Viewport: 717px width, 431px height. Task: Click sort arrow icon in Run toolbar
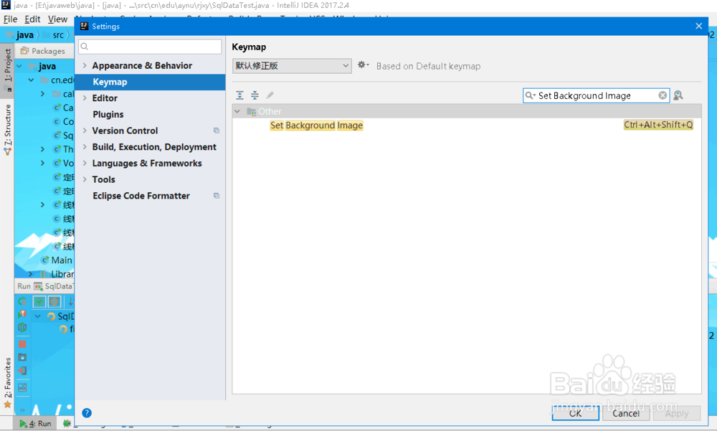[x=70, y=301]
